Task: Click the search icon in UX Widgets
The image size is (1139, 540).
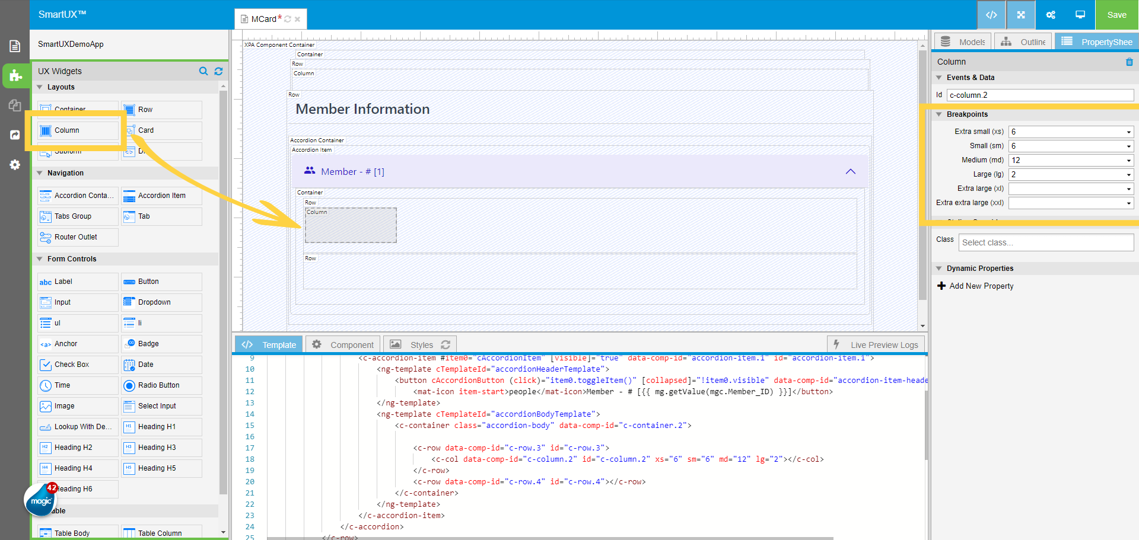Action: pyautogui.click(x=203, y=71)
